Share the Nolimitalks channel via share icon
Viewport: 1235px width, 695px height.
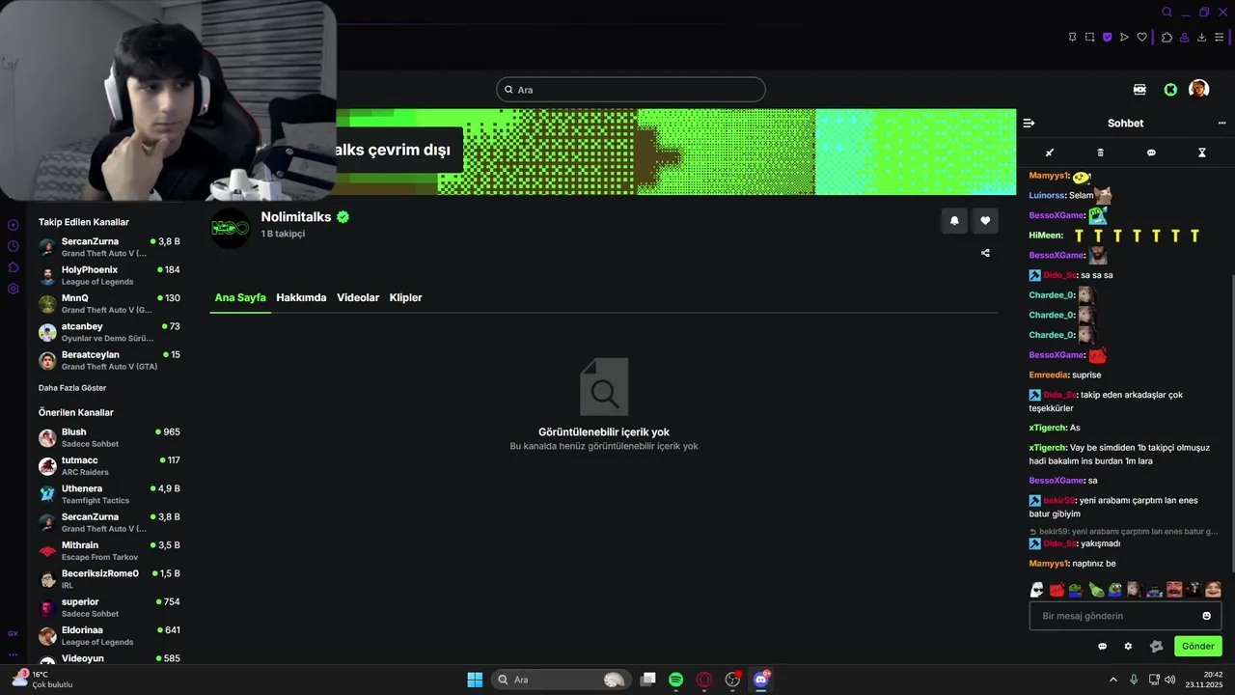[985, 253]
